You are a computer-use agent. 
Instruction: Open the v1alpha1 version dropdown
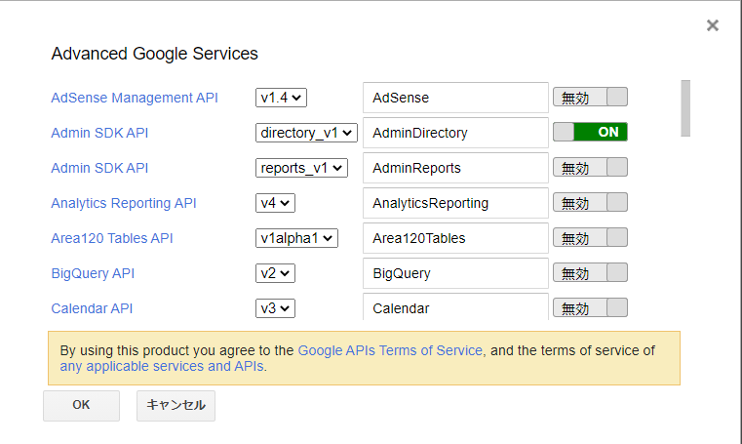click(x=296, y=238)
